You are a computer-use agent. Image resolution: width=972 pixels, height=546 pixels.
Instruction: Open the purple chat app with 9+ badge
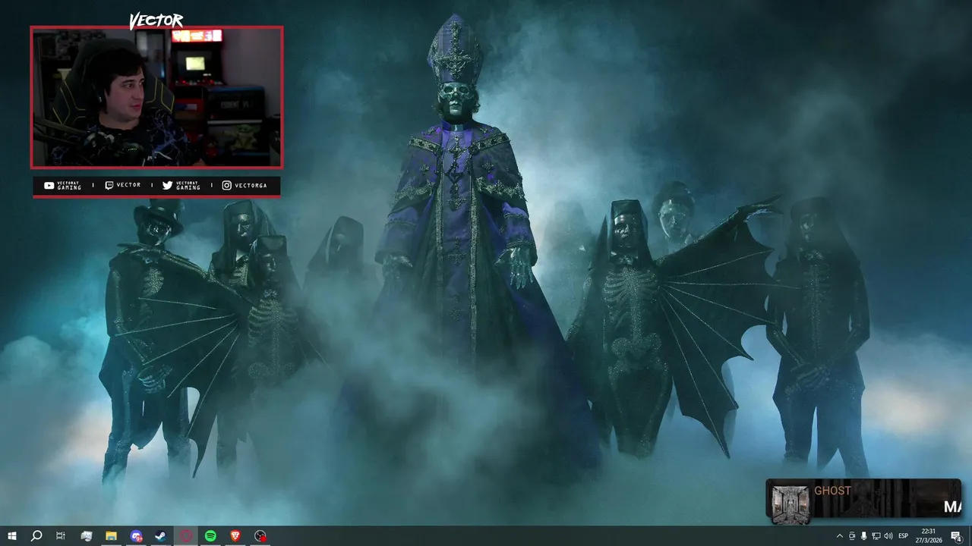tap(136, 536)
